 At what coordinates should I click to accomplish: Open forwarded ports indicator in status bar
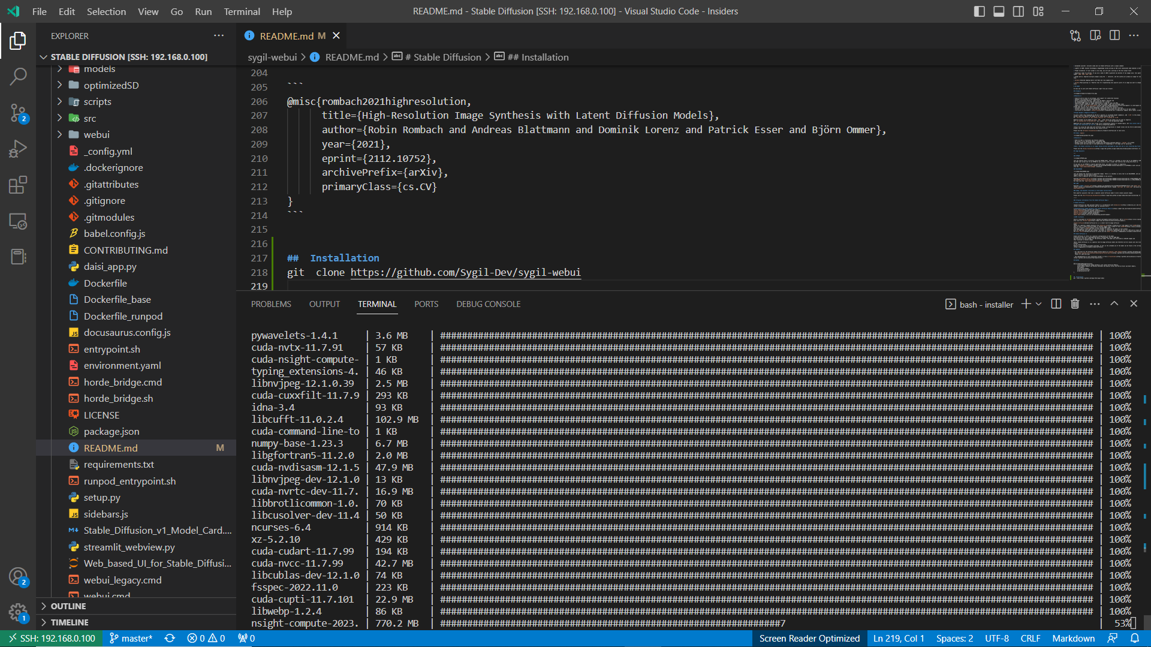[246, 639]
